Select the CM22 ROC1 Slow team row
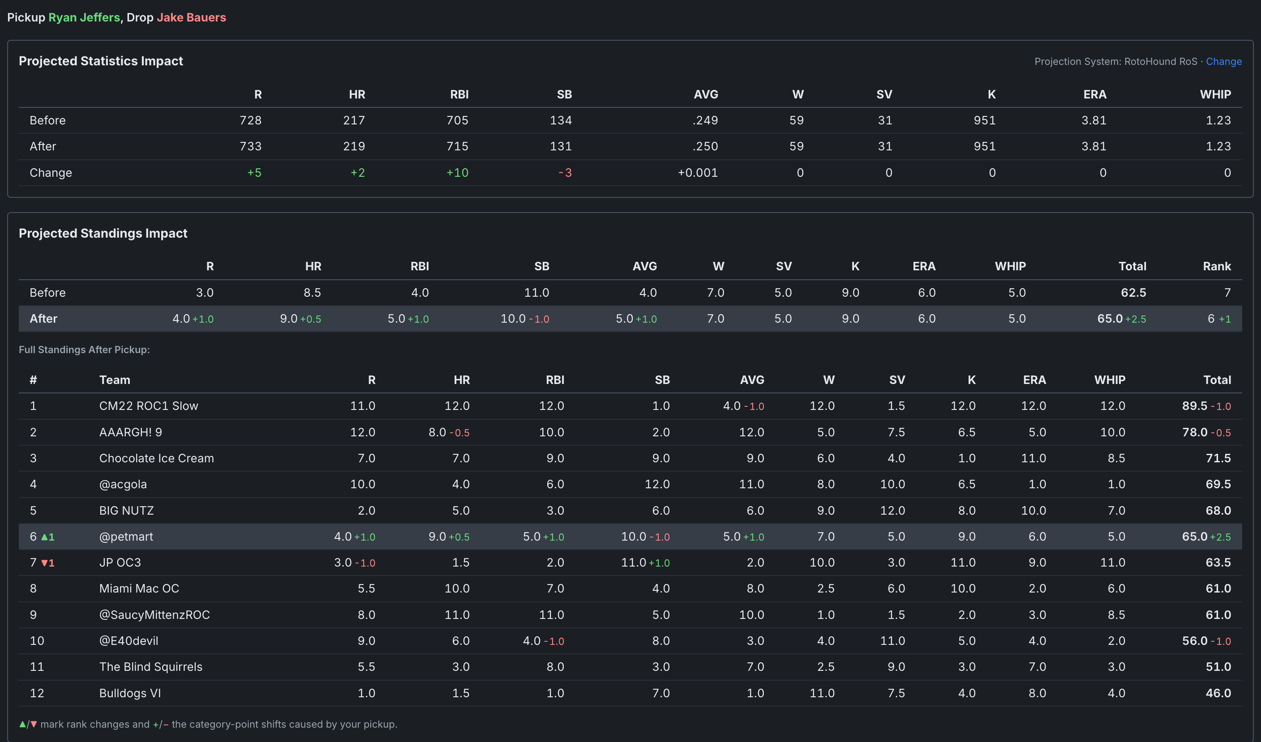The width and height of the screenshot is (1261, 742). click(630, 406)
